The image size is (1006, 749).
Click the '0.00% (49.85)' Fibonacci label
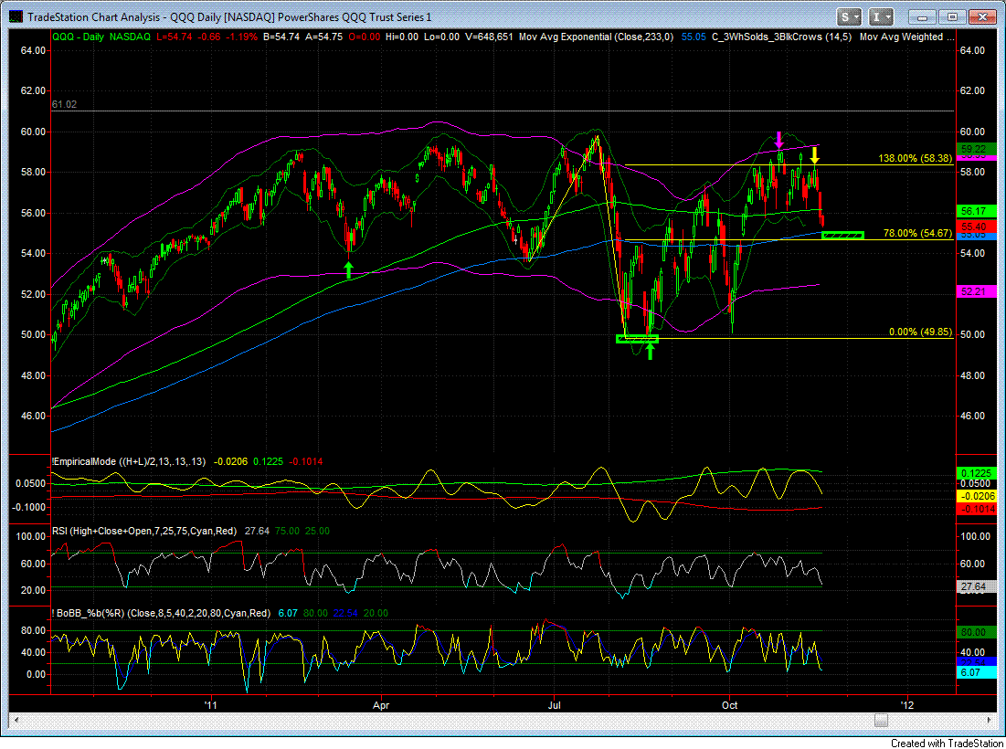coord(920,332)
